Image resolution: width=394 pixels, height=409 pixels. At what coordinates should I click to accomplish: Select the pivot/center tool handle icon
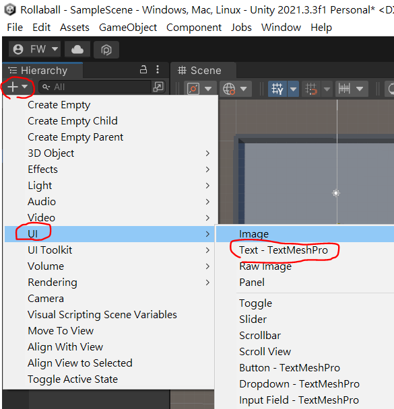click(193, 89)
